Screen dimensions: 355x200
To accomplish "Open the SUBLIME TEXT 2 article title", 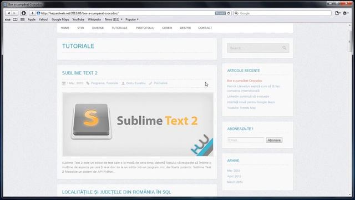I will [x=80, y=73].
